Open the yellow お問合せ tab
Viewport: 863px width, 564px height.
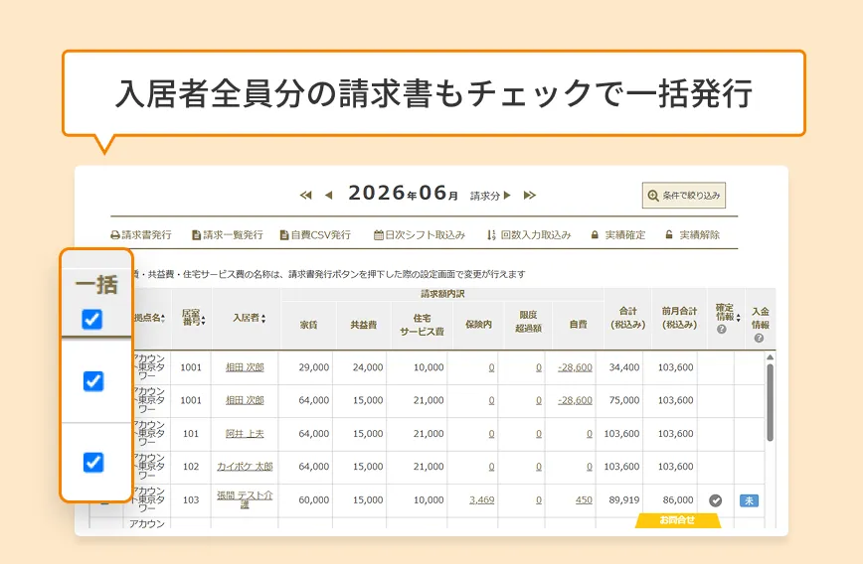(x=677, y=520)
